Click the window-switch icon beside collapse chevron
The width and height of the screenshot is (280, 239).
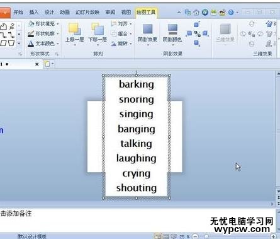click(188, 13)
